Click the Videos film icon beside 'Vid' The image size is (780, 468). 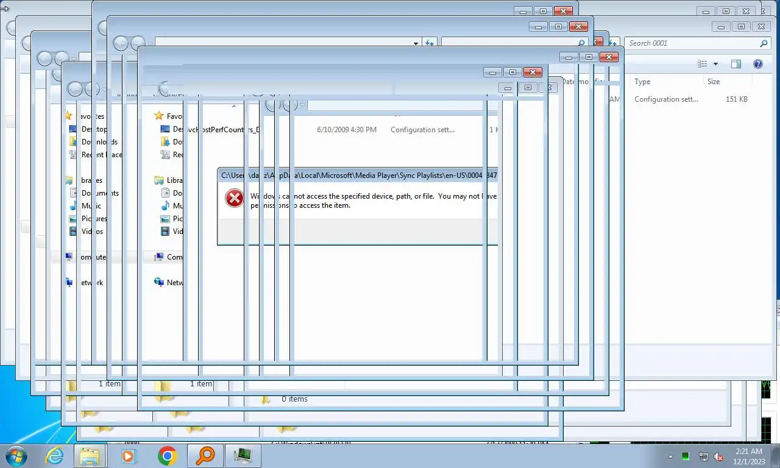click(165, 232)
